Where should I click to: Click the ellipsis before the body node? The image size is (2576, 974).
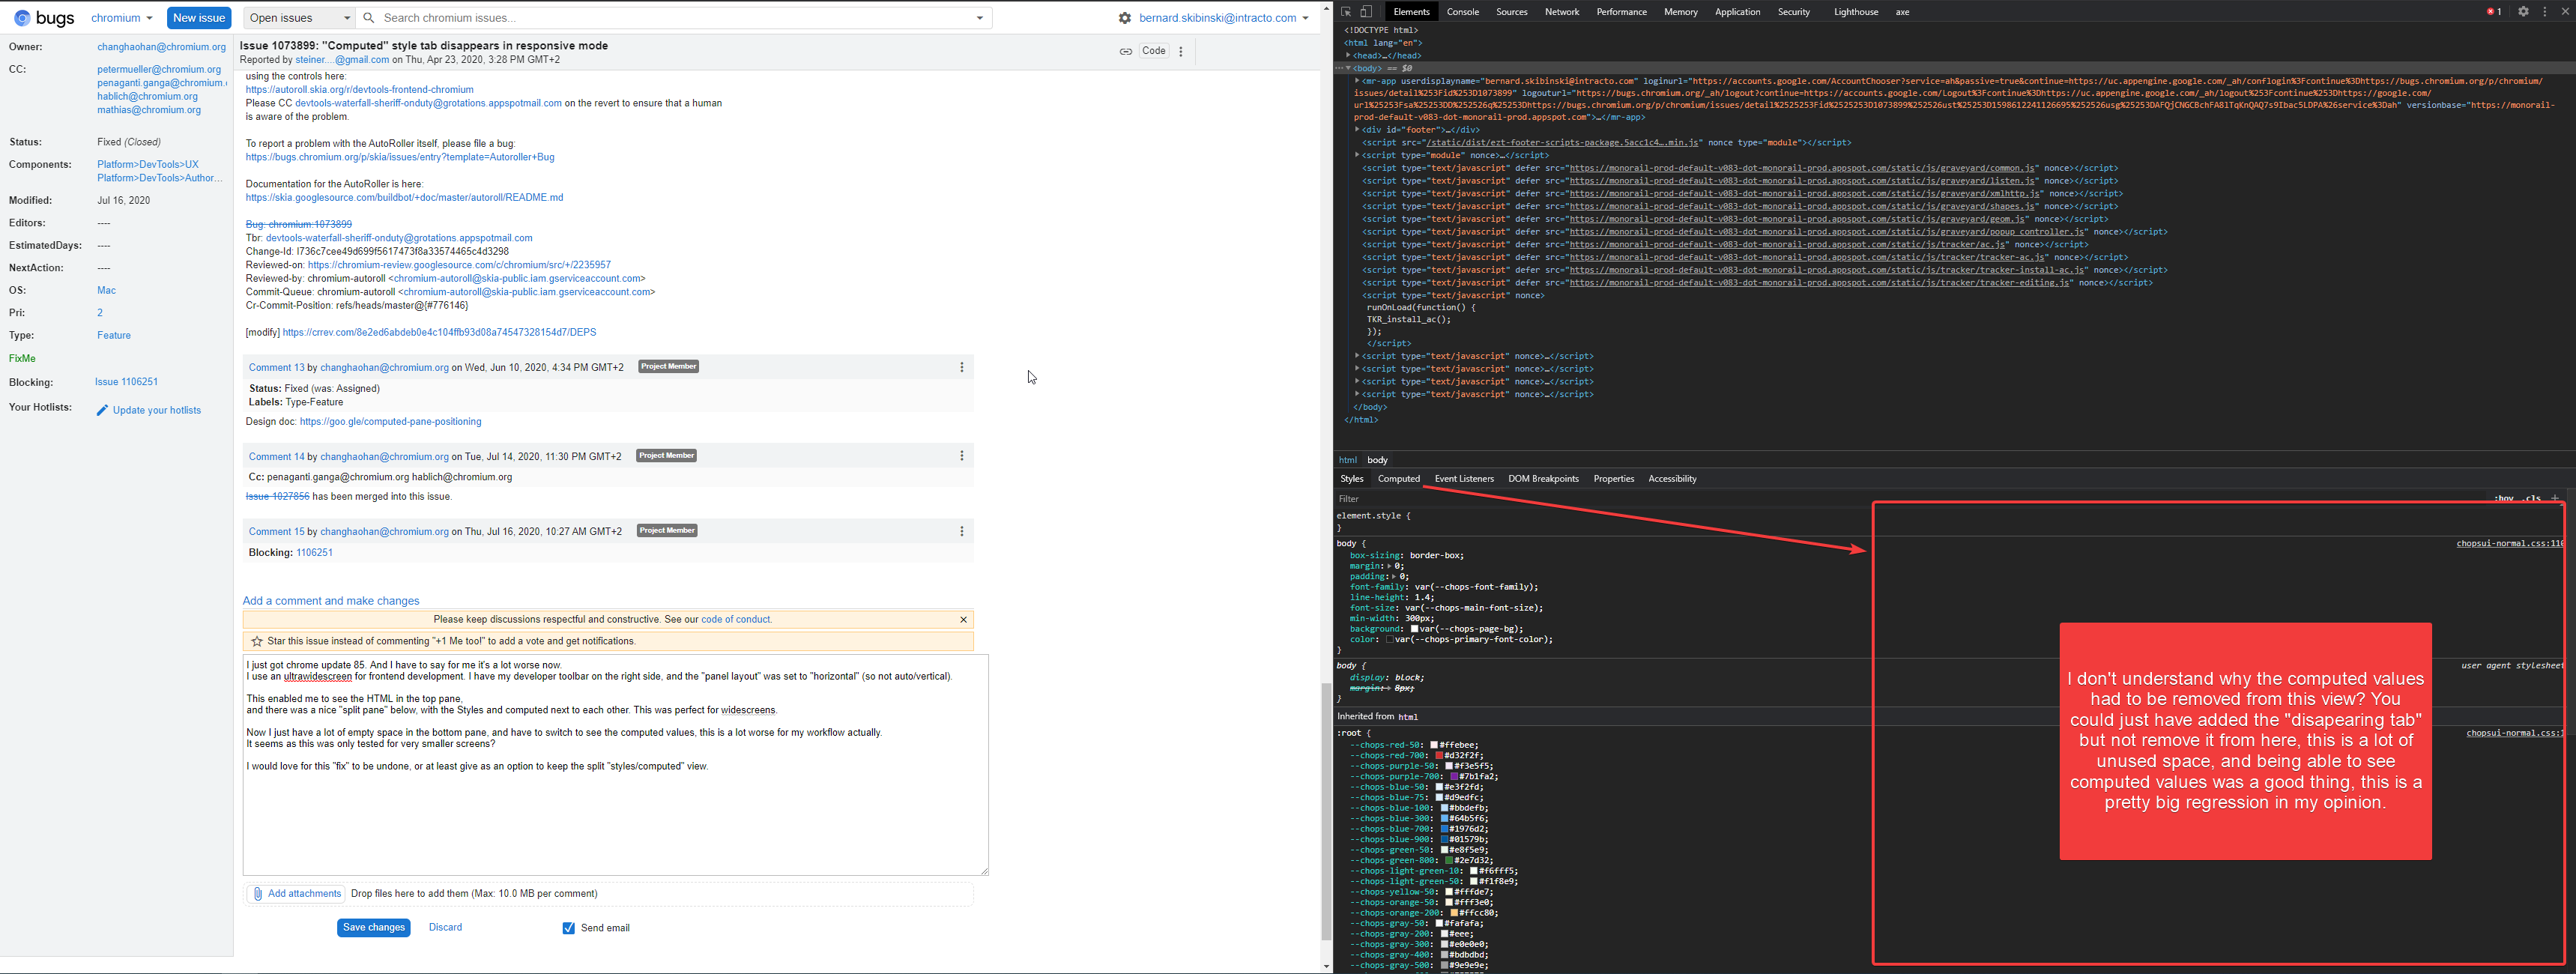tap(1338, 68)
